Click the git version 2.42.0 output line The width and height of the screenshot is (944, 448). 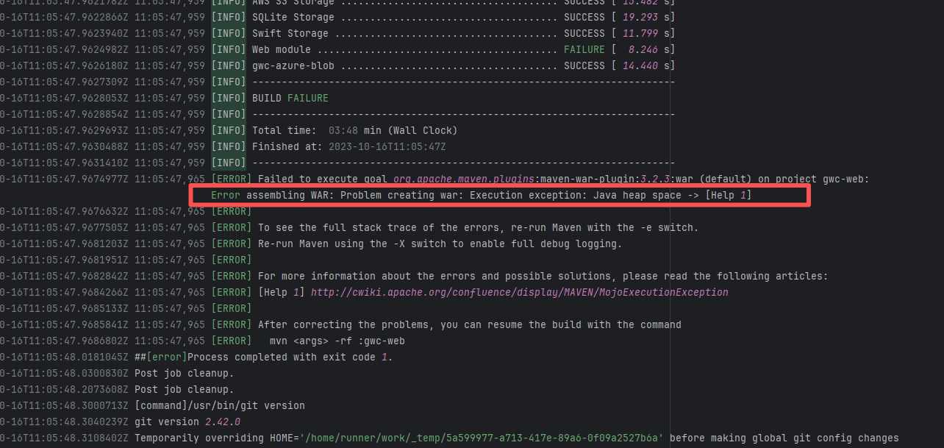(x=187, y=422)
